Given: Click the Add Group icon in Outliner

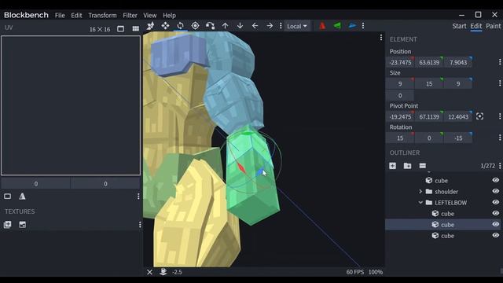Looking at the screenshot, I should tap(407, 166).
